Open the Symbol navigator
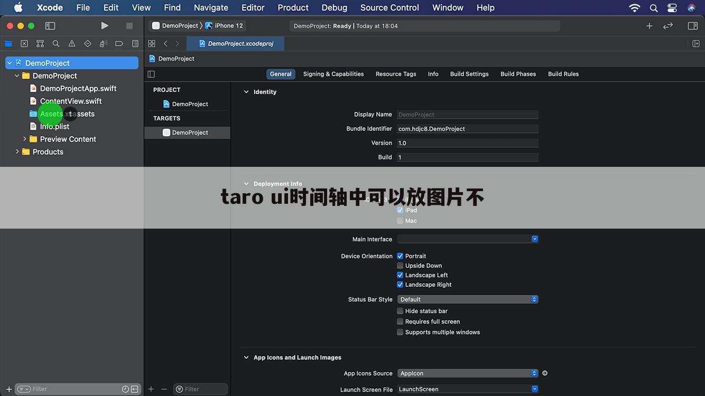Image resolution: width=705 pixels, height=396 pixels. pos(40,43)
